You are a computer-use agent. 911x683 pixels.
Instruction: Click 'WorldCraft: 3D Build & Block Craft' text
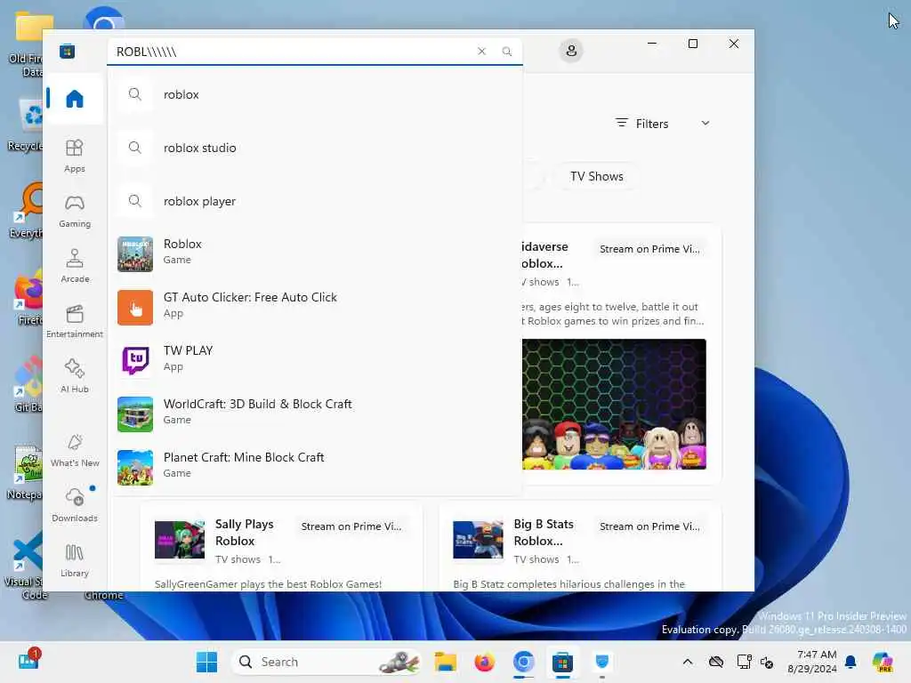coord(257,404)
